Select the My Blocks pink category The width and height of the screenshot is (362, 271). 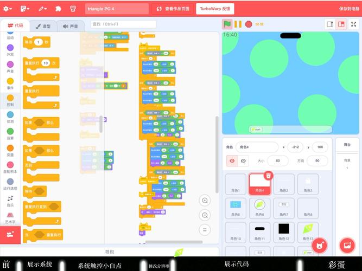point(10,167)
